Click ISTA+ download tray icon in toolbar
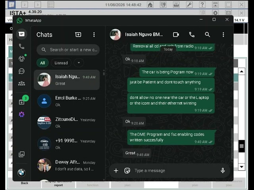 (x=215, y=5)
